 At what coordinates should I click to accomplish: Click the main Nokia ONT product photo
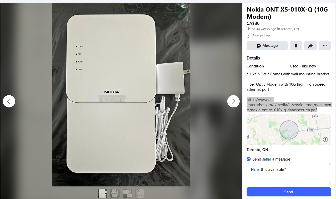[x=121, y=95]
